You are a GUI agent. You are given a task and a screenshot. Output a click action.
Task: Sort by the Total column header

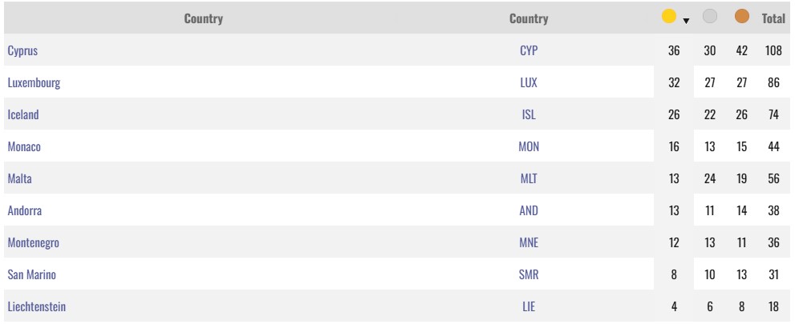(773, 18)
